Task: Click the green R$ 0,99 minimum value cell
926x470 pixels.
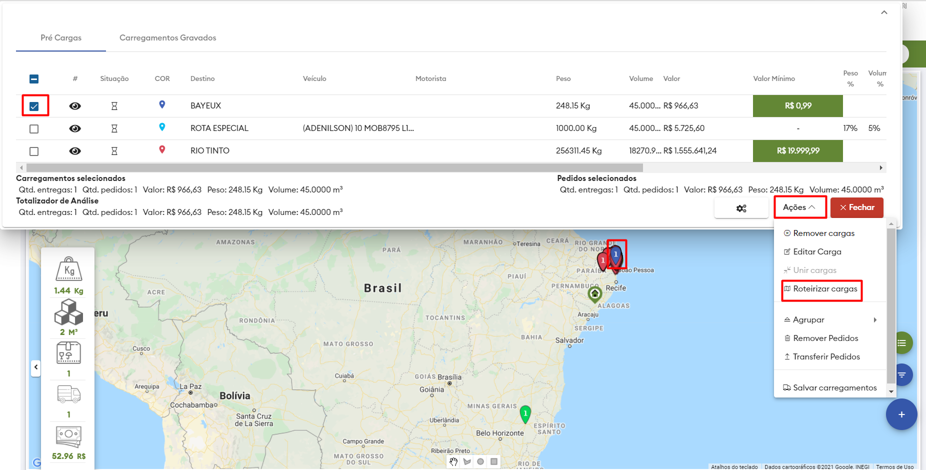Action: [798, 106]
